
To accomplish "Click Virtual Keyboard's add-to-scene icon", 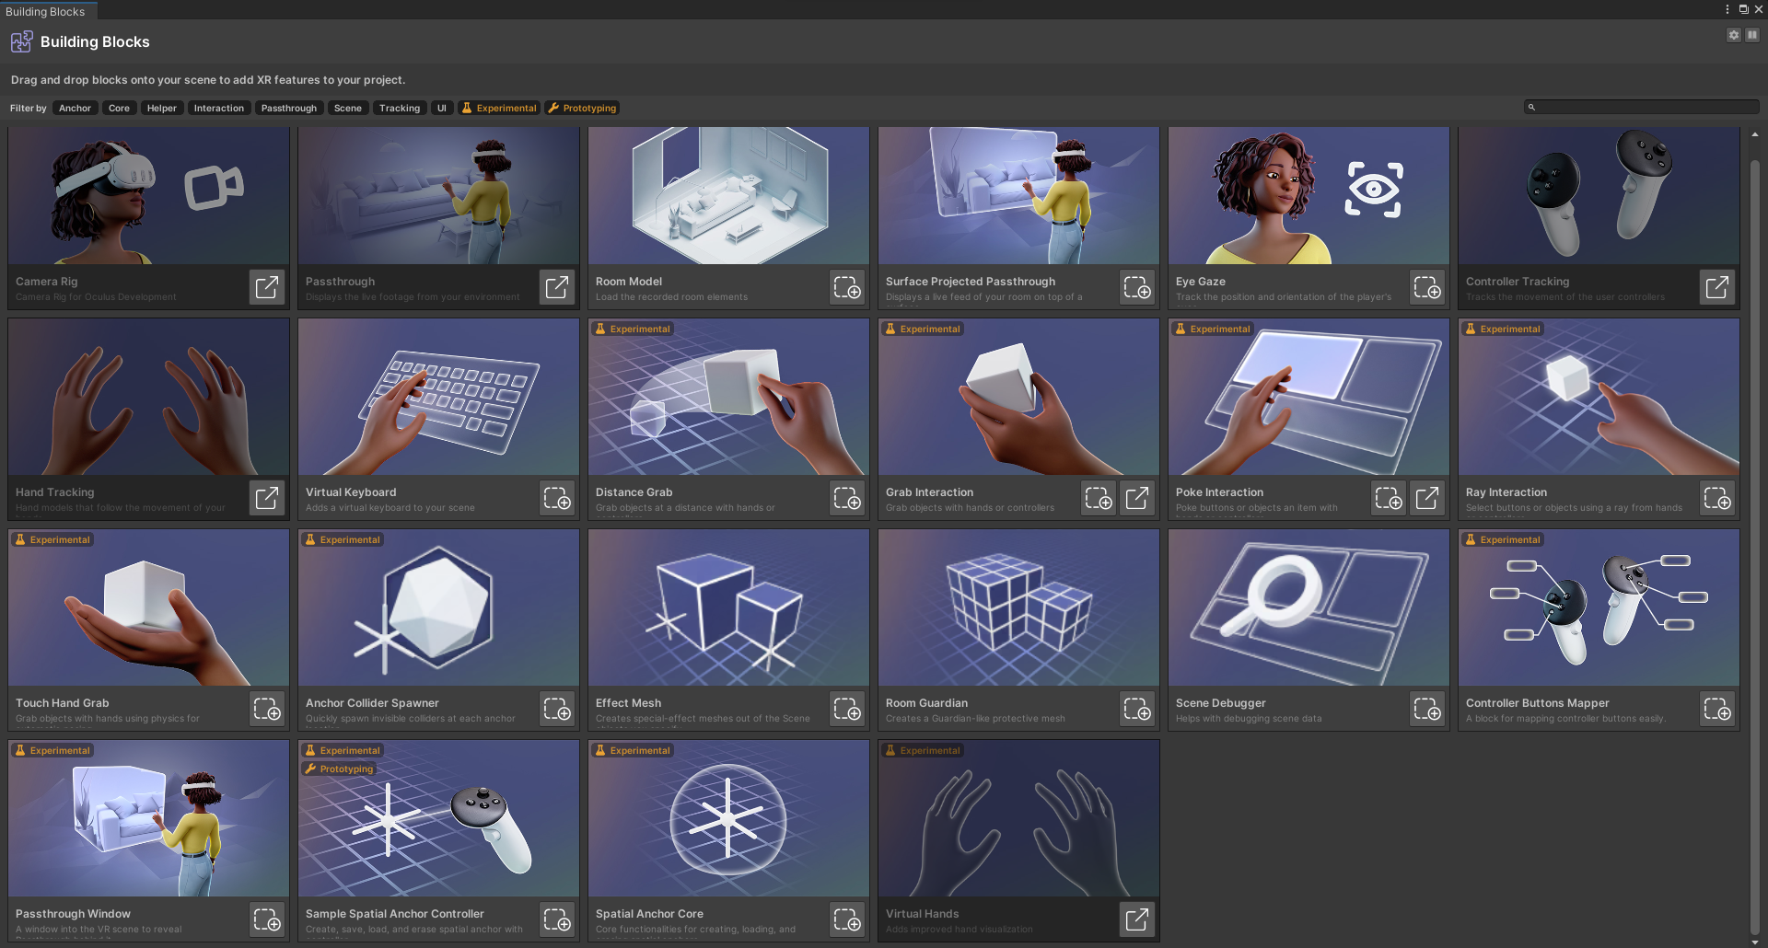I will [x=557, y=498].
